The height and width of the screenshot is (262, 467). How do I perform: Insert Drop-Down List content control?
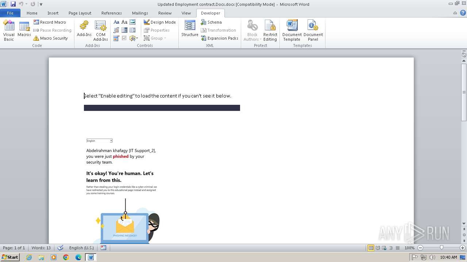click(x=132, y=30)
